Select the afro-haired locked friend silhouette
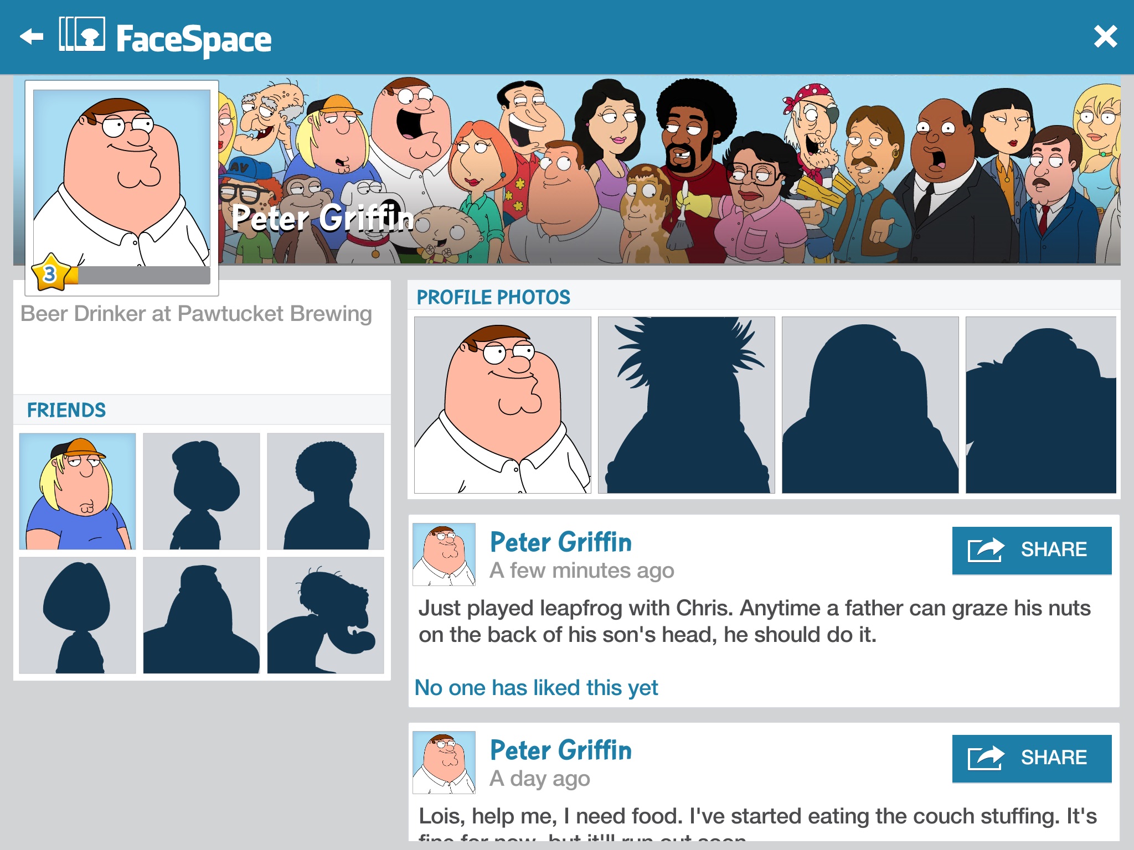The width and height of the screenshot is (1134, 850). tap(326, 491)
